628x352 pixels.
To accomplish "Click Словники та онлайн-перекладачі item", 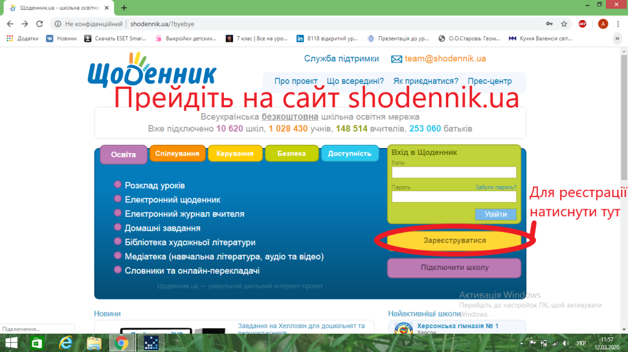I will pos(192,271).
